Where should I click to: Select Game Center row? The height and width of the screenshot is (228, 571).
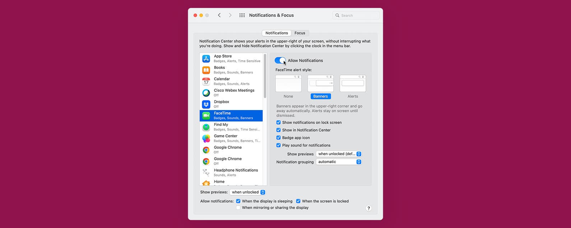pos(231,138)
